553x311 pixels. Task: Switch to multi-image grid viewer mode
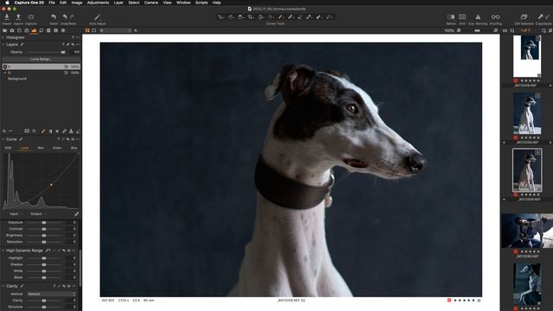click(x=87, y=31)
